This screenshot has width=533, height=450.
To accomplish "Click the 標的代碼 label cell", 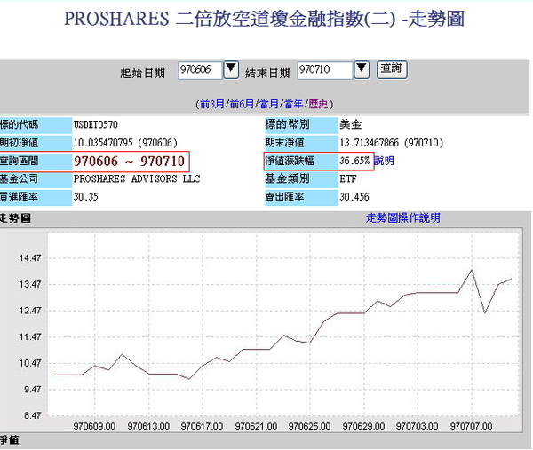I will [36, 124].
